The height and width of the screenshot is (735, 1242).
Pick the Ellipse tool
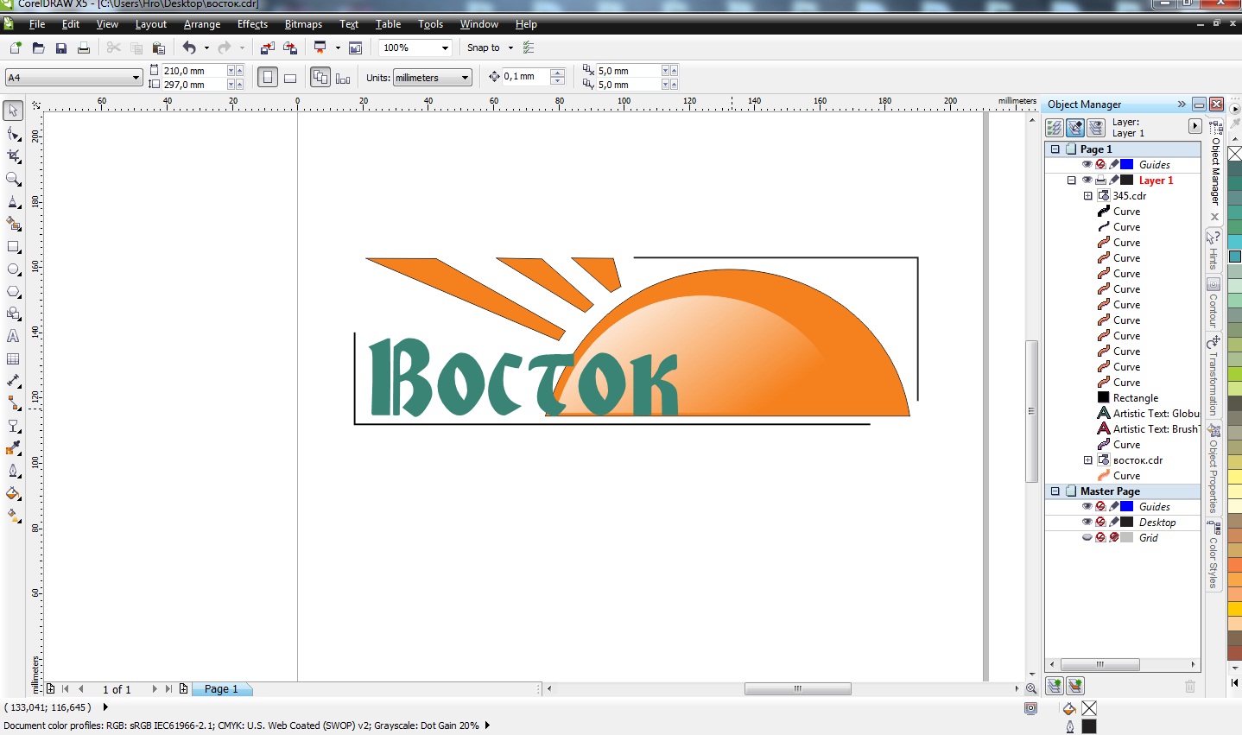[x=14, y=269]
